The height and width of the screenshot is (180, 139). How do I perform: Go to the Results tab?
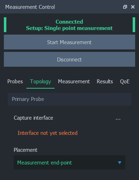click(105, 82)
